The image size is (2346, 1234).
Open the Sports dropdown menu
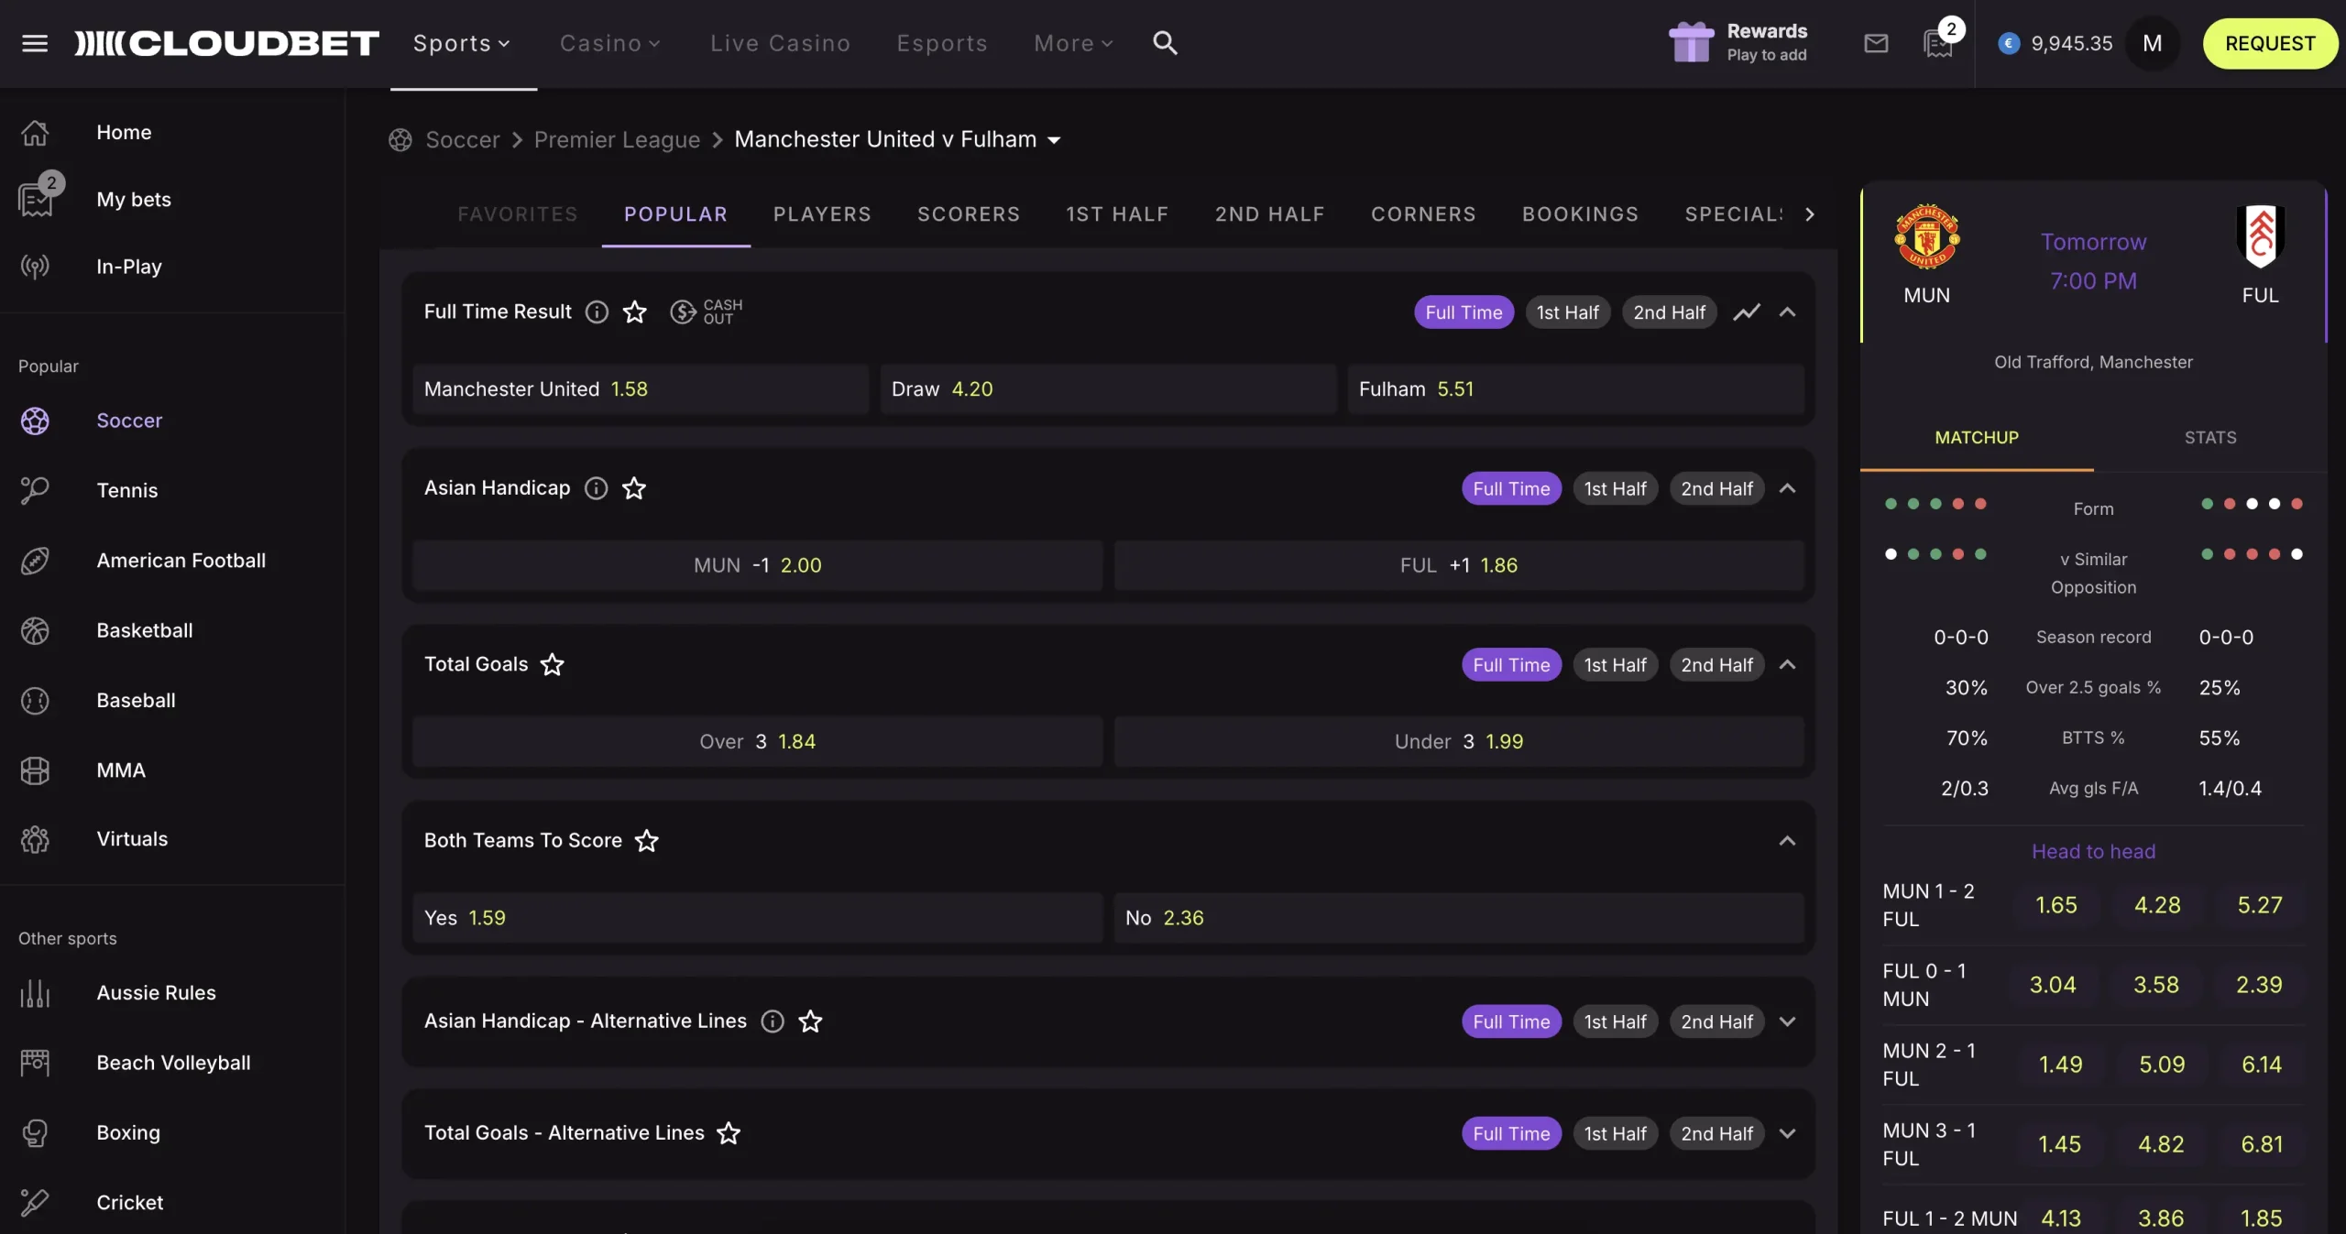462,43
